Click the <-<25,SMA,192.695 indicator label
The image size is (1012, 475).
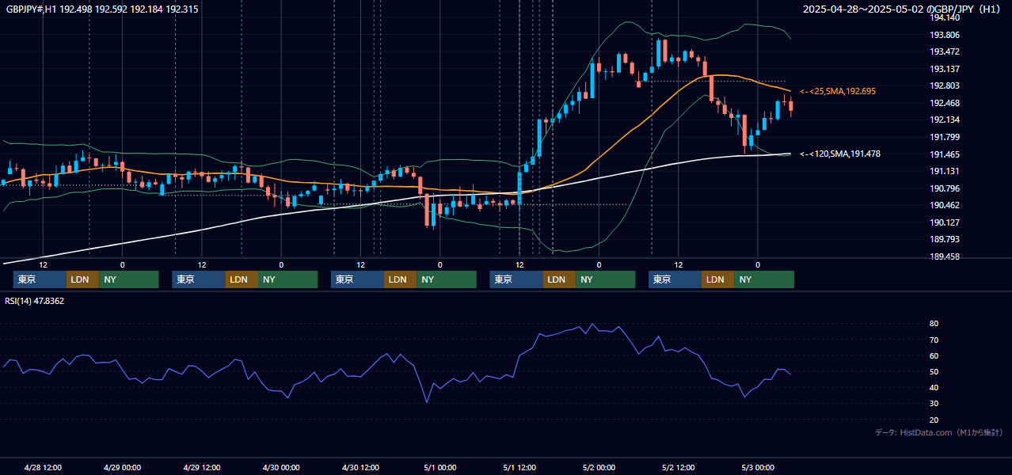click(838, 92)
